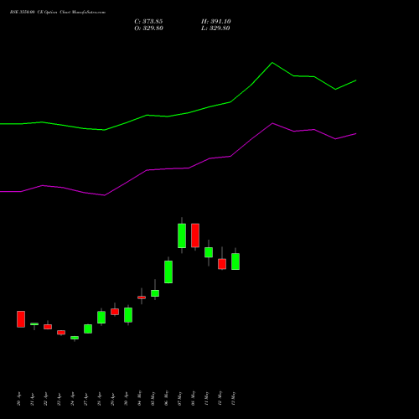
Task: Click the close value C: 373.85
Action: click(148, 22)
